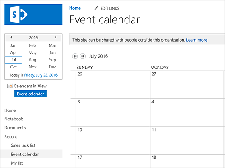This screenshot has width=225, height=168.
Task: Click previous month arrow beside July 2016
Action: [75, 56]
